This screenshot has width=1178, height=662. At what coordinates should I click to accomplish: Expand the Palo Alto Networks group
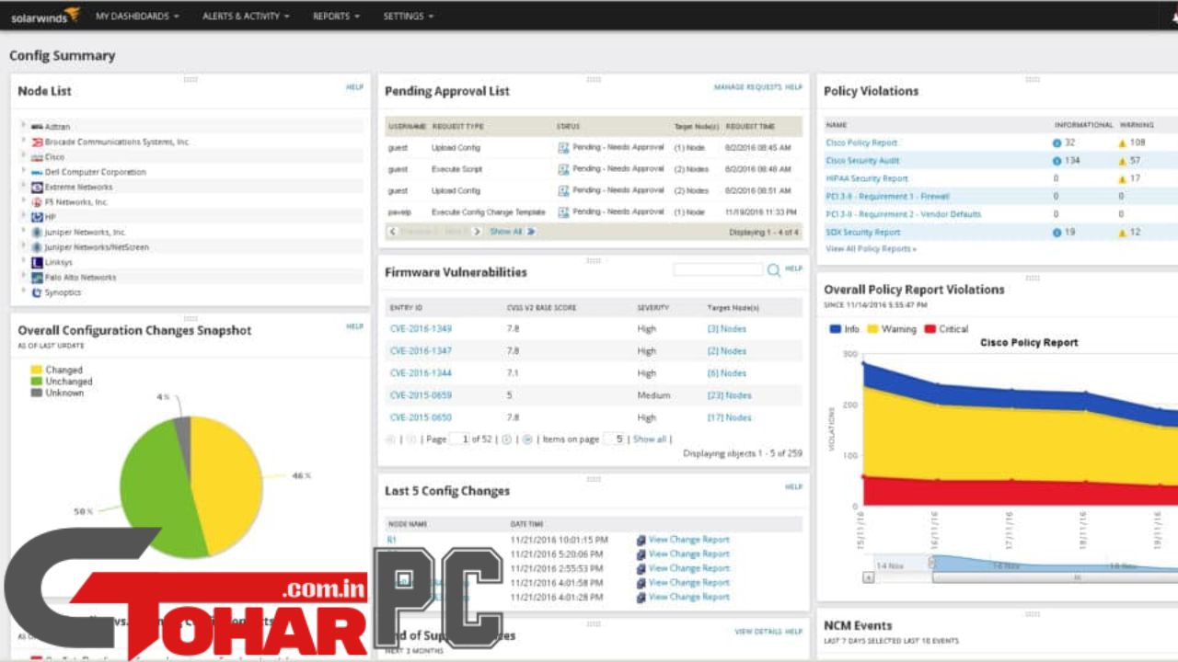tap(24, 277)
